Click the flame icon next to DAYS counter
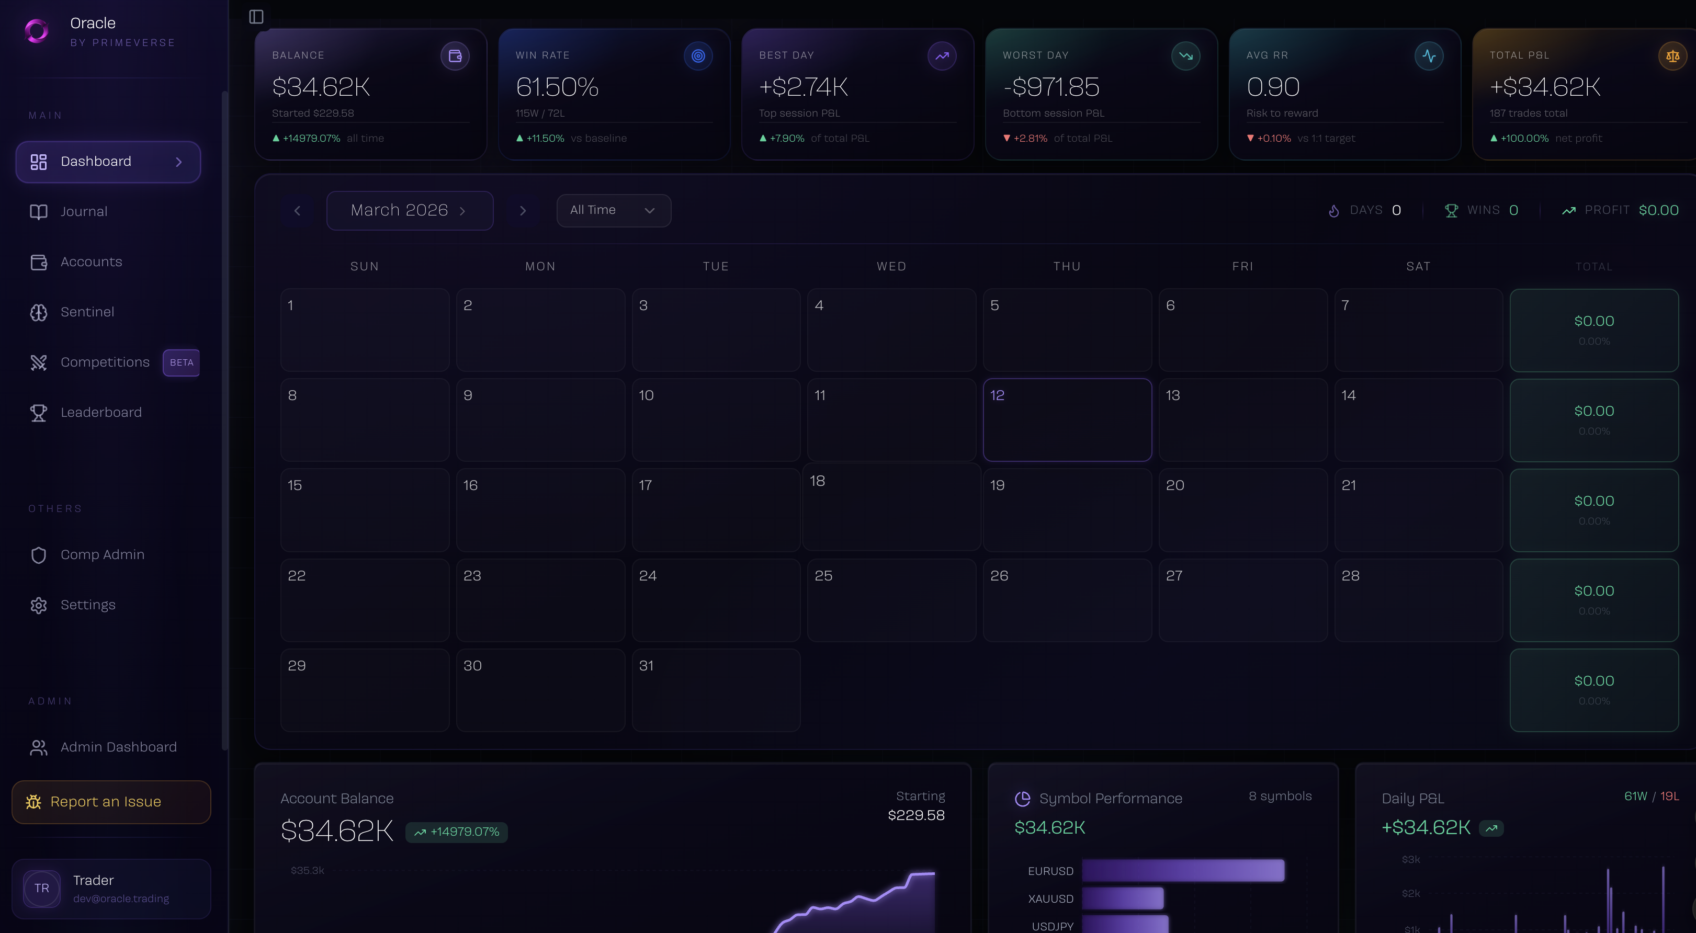Viewport: 1696px width, 933px height. pyautogui.click(x=1334, y=210)
